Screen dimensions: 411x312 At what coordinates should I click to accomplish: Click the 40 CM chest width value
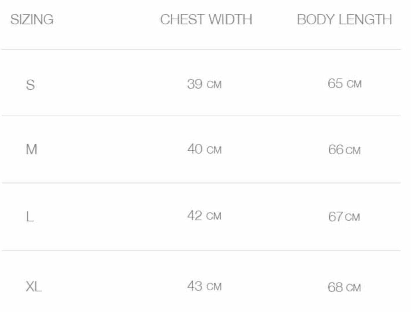coord(204,149)
